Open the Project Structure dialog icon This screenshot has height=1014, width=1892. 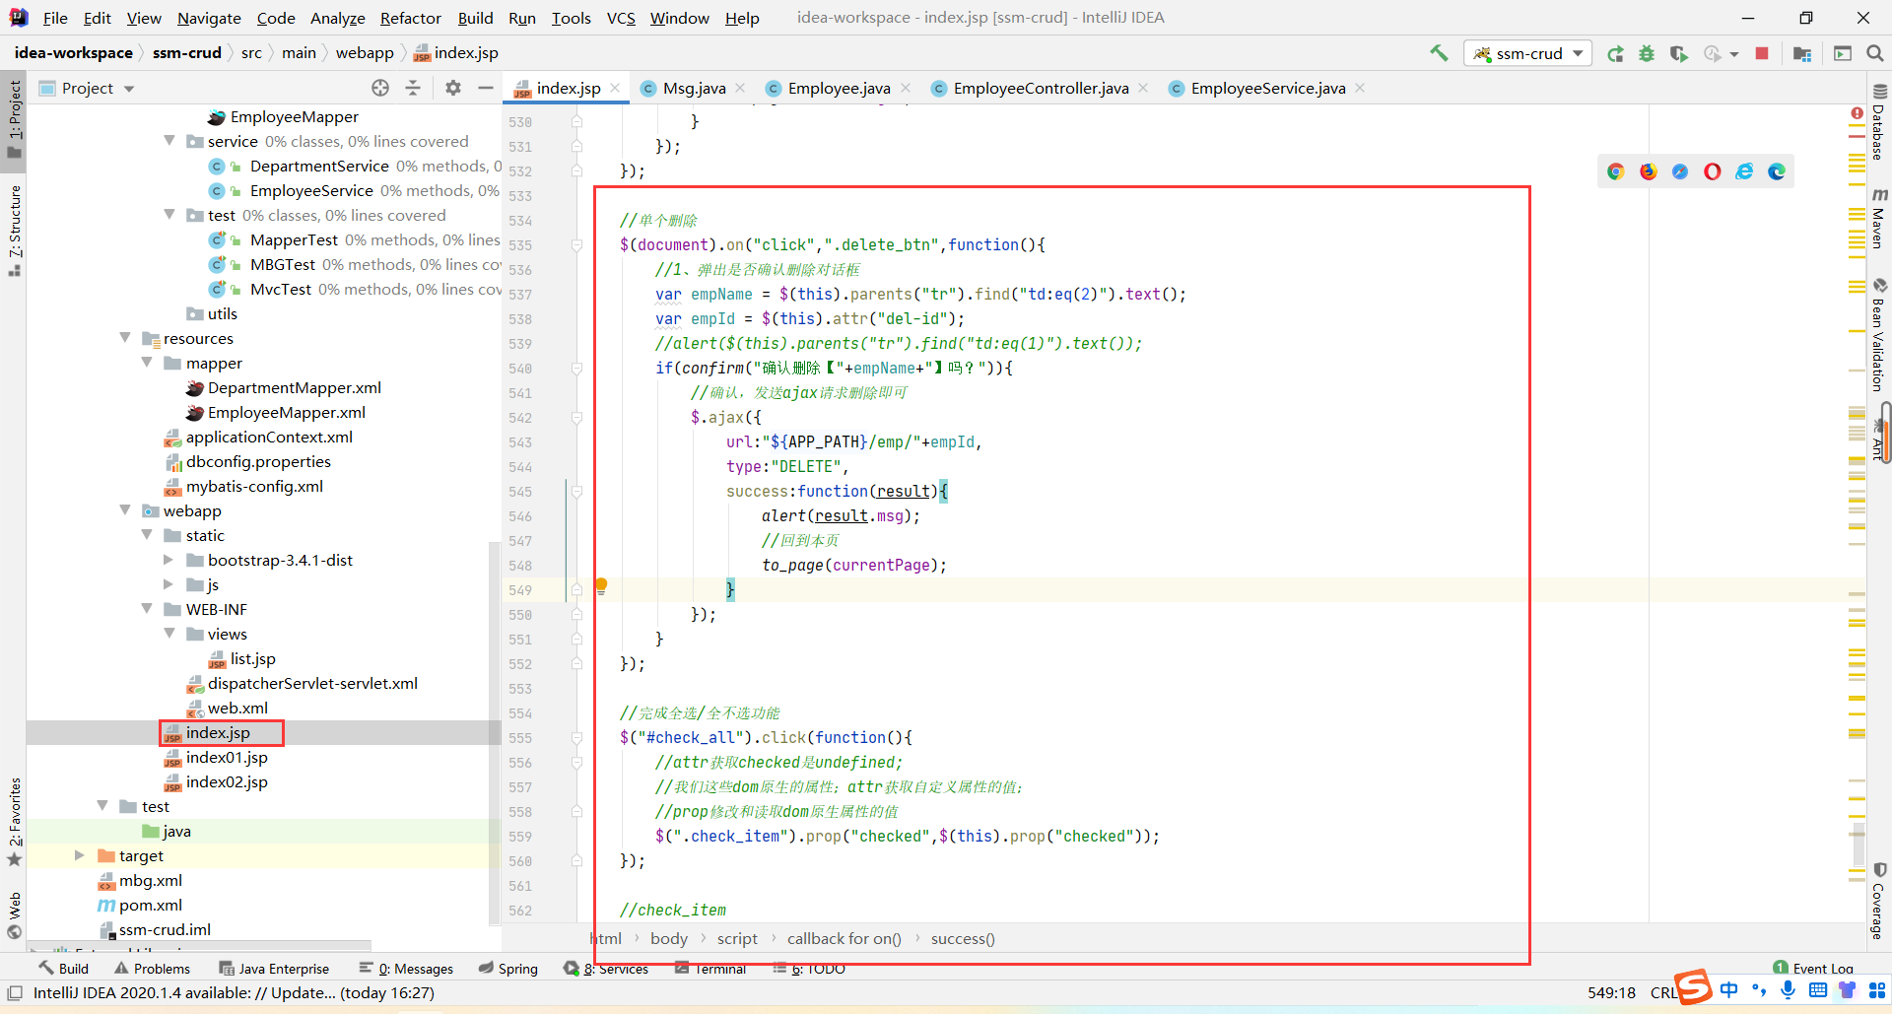pyautogui.click(x=1802, y=53)
